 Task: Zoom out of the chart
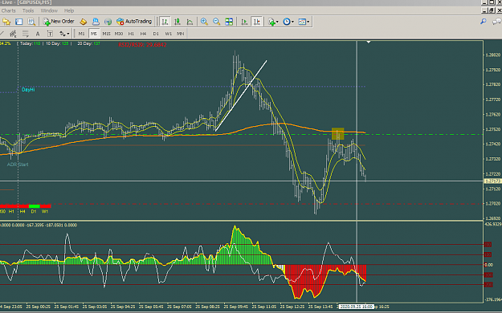216,22
